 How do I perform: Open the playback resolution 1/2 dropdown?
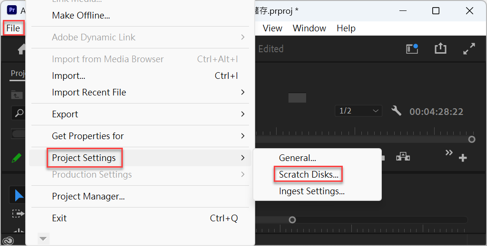pyautogui.click(x=358, y=111)
